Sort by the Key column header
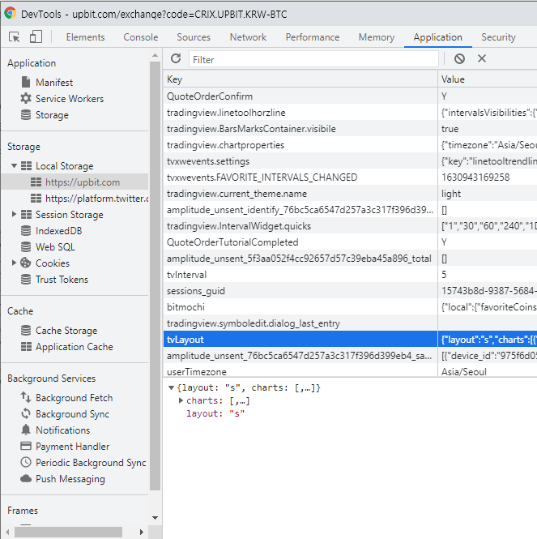The image size is (537, 539). (300, 79)
